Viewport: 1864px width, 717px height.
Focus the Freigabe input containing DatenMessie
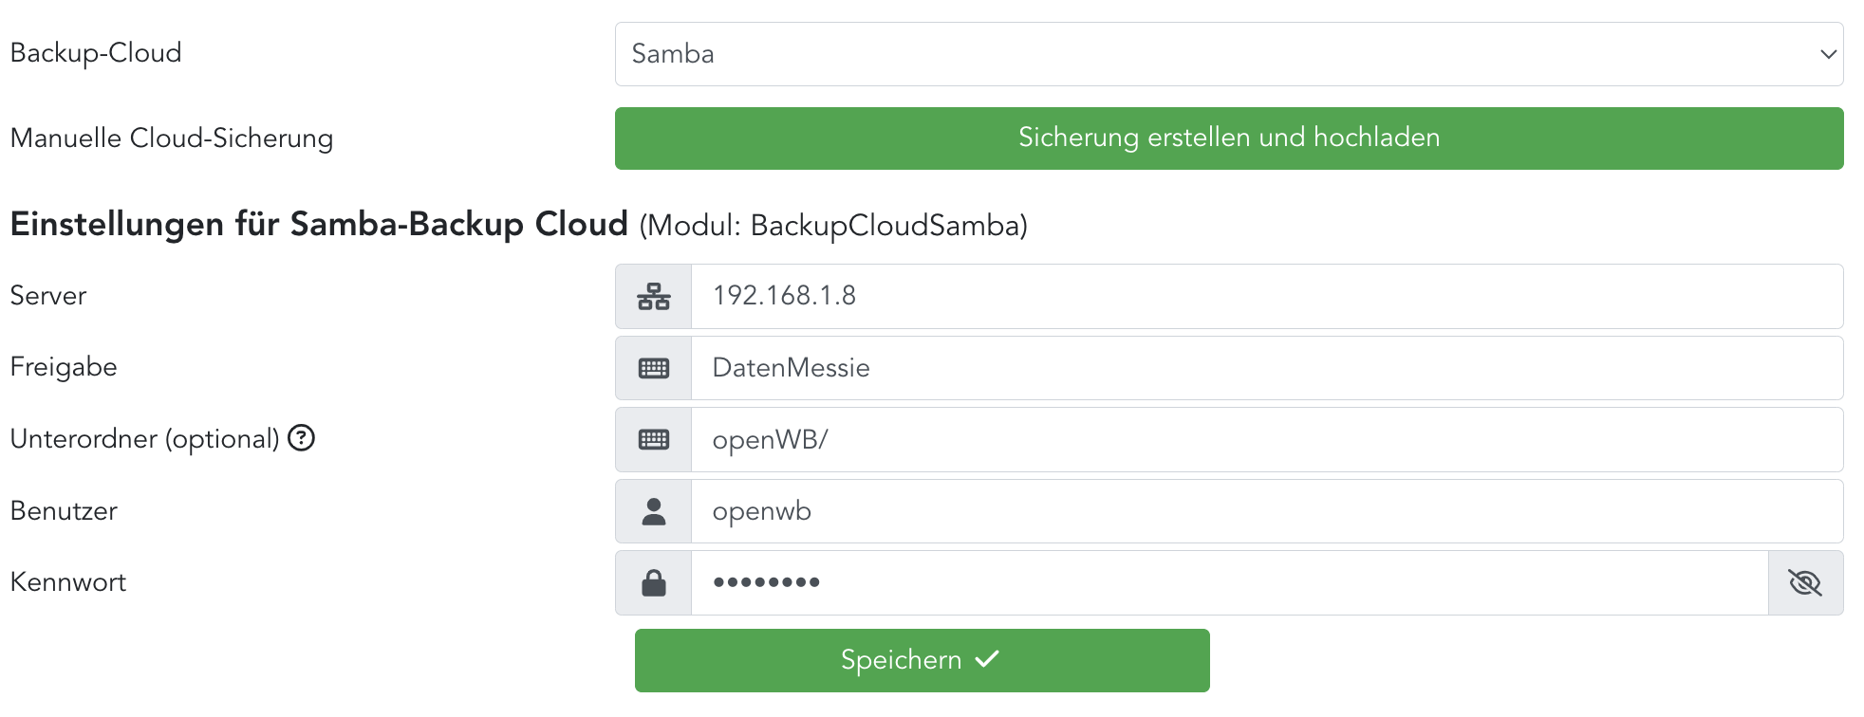(x=1266, y=368)
